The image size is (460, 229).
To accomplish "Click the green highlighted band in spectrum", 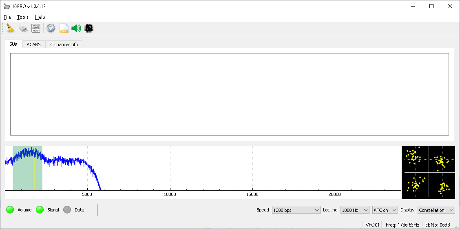I will [28, 168].
